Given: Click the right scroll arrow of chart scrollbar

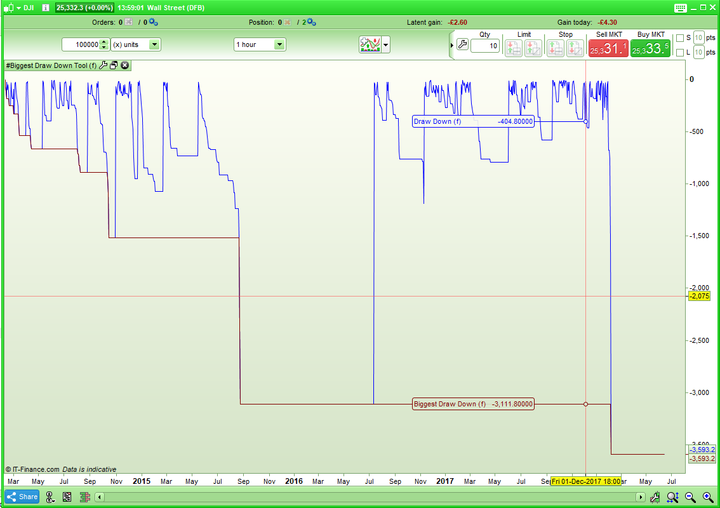Looking at the screenshot, I should (641, 497).
